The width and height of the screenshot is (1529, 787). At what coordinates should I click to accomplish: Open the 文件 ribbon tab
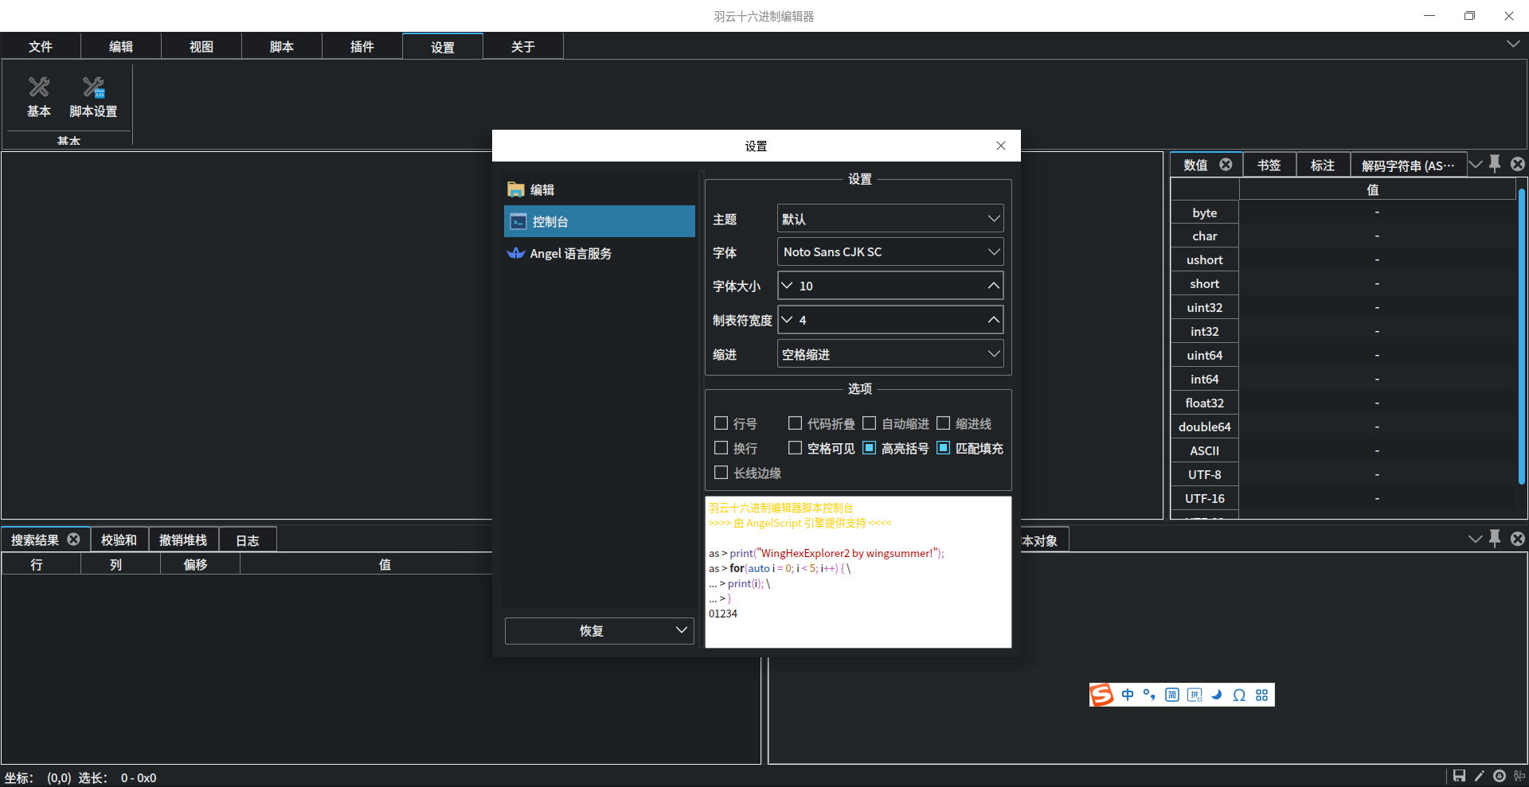point(41,46)
